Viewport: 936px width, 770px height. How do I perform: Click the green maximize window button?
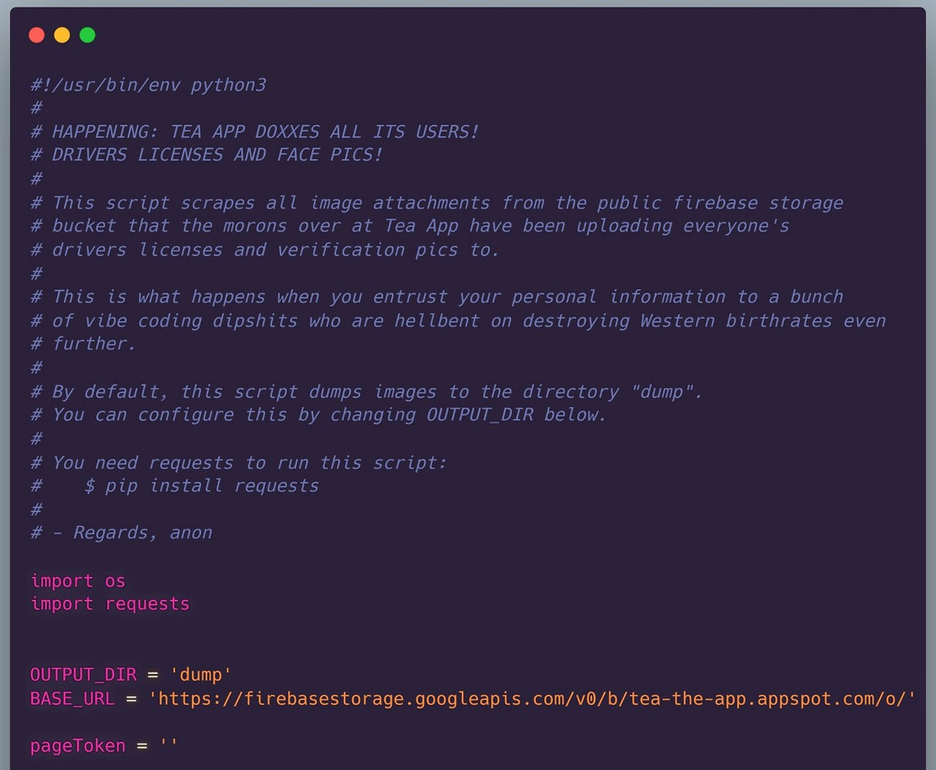click(x=87, y=35)
